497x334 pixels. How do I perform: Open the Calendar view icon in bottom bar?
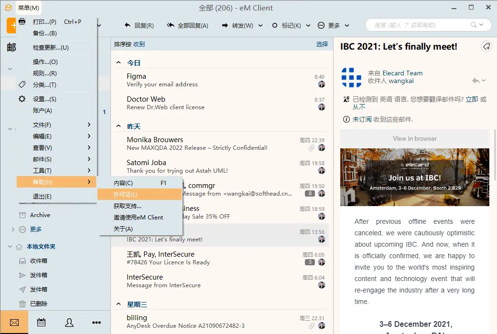[41, 322]
